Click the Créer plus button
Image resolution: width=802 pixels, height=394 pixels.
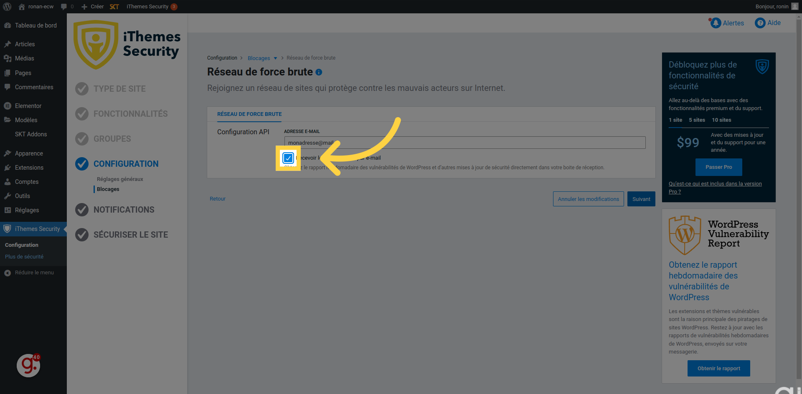92,7
